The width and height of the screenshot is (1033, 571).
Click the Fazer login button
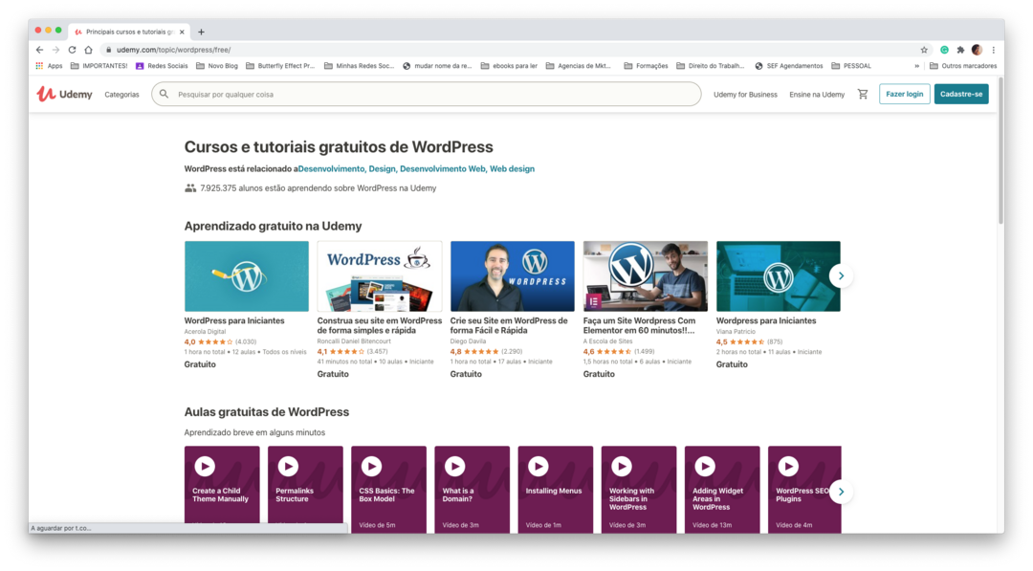905,94
